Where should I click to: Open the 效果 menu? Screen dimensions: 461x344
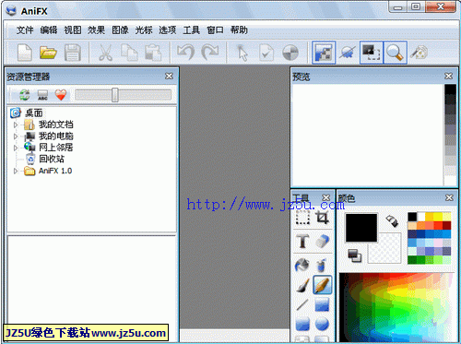(96, 30)
